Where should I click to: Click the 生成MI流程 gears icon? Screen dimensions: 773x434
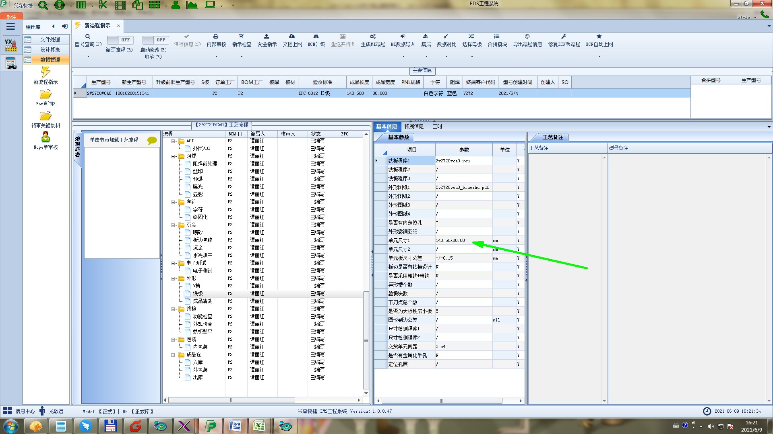[x=373, y=37]
